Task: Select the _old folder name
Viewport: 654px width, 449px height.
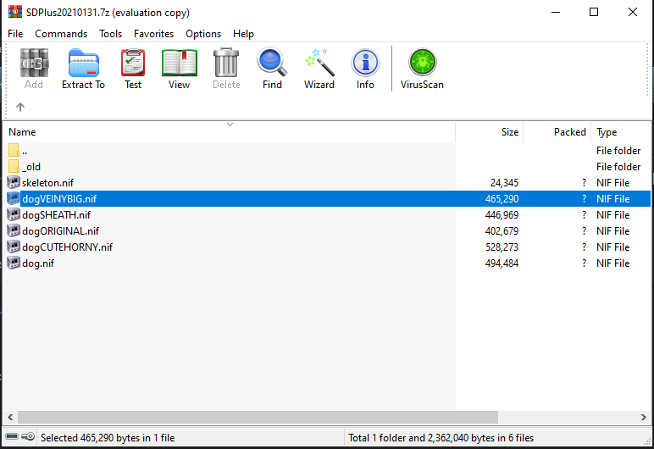Action: [x=31, y=167]
